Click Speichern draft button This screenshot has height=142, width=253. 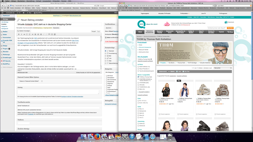pos(109,28)
